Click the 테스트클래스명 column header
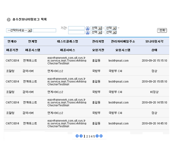175x142 pixels. pos(67,42)
